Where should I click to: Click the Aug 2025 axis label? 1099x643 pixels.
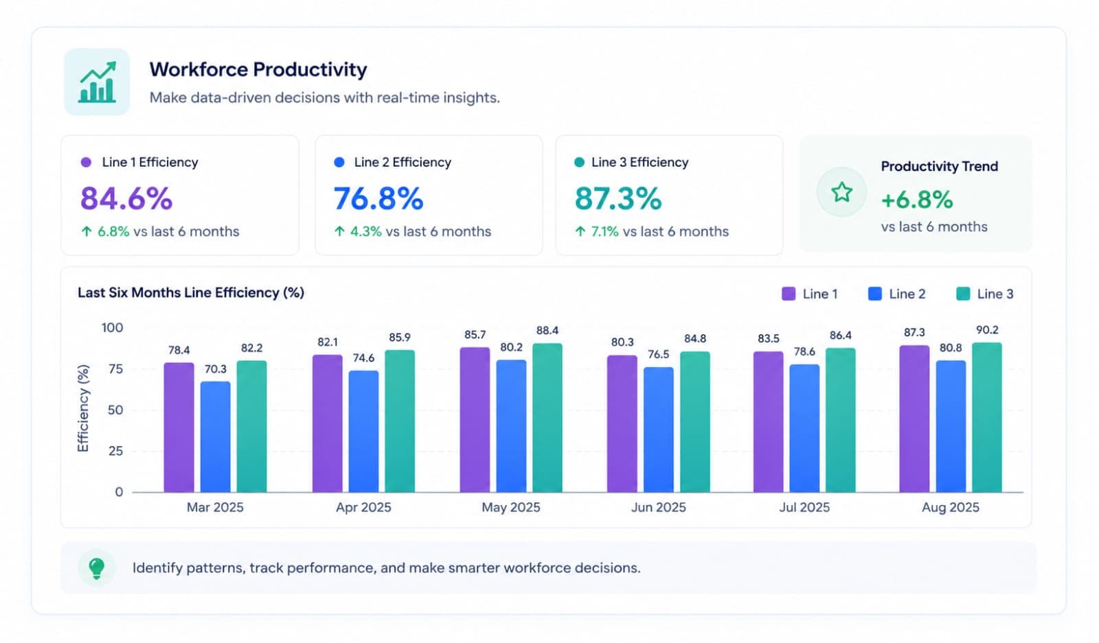(x=951, y=508)
